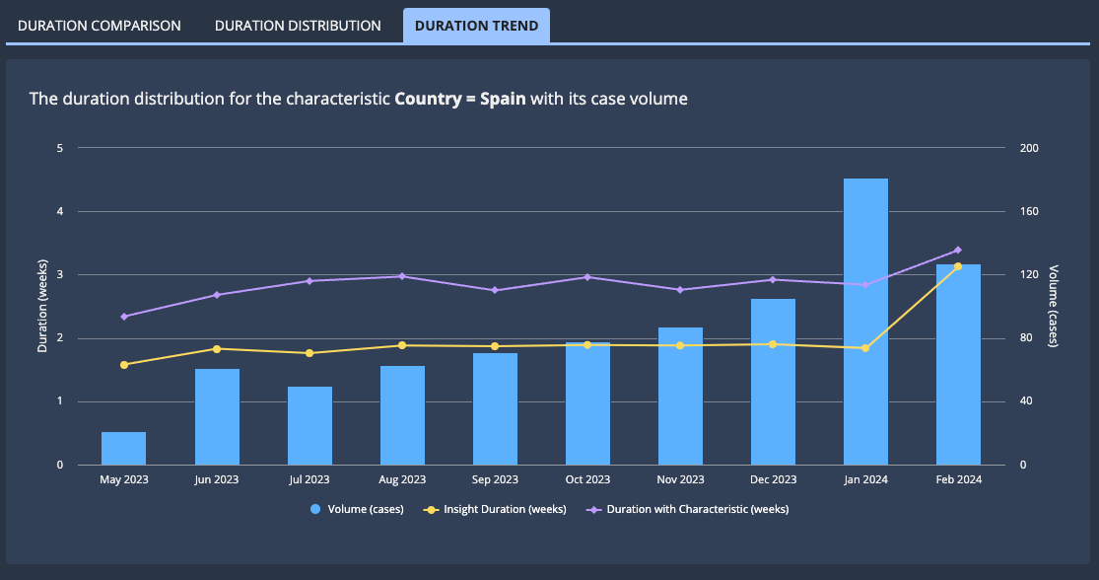This screenshot has width=1099, height=580.
Task: Open the Duration Distribution tab
Action: point(298,26)
